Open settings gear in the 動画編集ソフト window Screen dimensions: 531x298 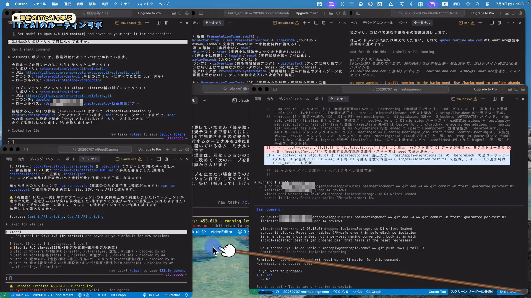click(187, 13)
